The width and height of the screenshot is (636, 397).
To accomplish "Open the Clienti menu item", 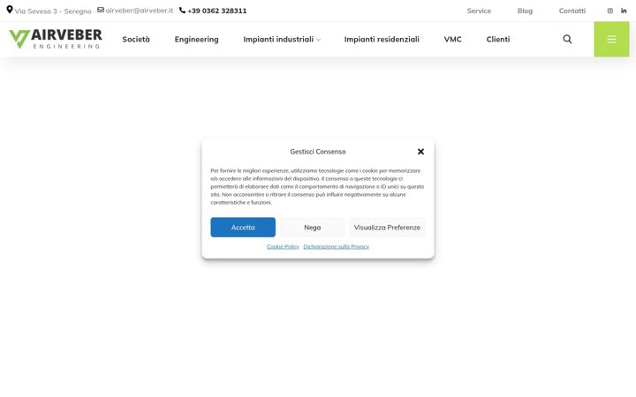I will (x=498, y=40).
